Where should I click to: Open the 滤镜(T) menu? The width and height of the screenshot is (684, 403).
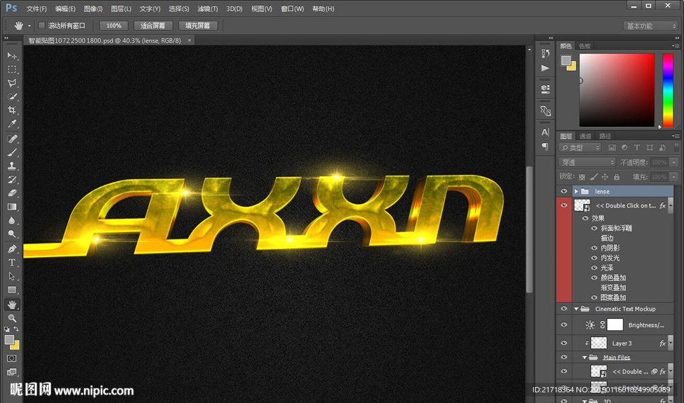coord(207,9)
